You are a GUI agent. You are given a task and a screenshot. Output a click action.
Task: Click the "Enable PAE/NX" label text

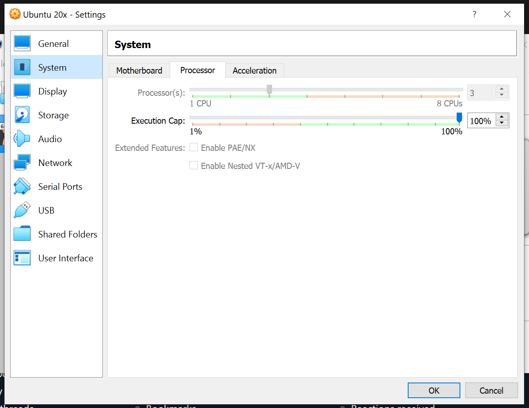coord(228,148)
